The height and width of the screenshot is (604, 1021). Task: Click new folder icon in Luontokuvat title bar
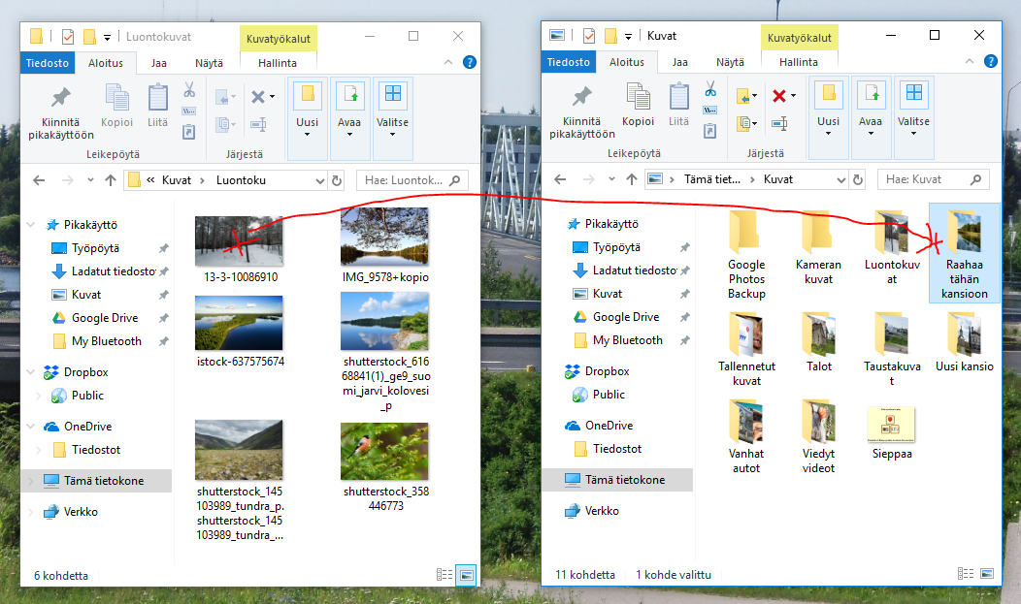click(x=90, y=36)
